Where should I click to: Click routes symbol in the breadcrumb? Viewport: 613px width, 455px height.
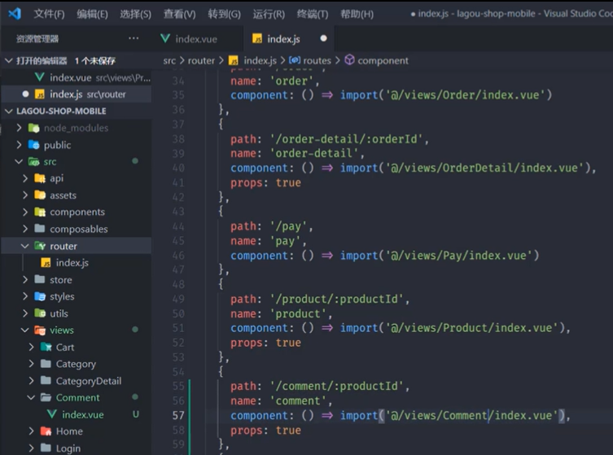click(x=317, y=60)
